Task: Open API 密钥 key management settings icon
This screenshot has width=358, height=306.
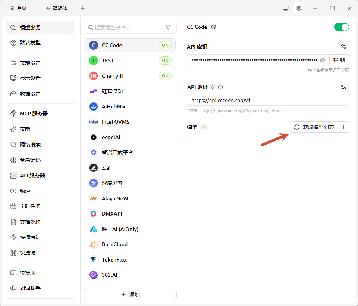Action: 343,47
